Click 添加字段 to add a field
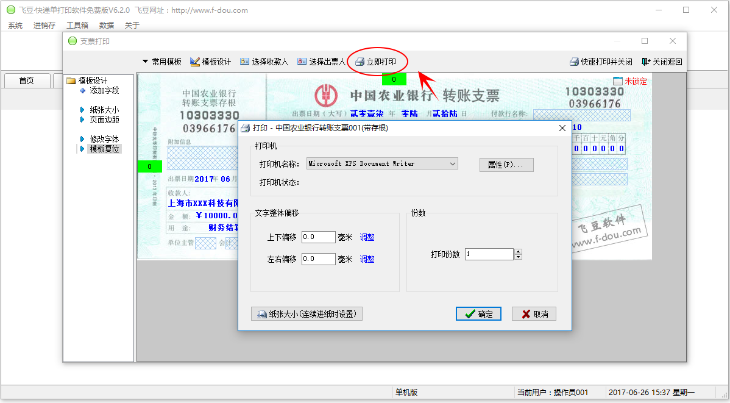Viewport: 730px width, 403px height. click(100, 90)
